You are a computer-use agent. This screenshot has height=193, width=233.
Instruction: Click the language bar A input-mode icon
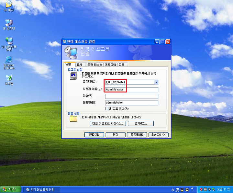173,190
